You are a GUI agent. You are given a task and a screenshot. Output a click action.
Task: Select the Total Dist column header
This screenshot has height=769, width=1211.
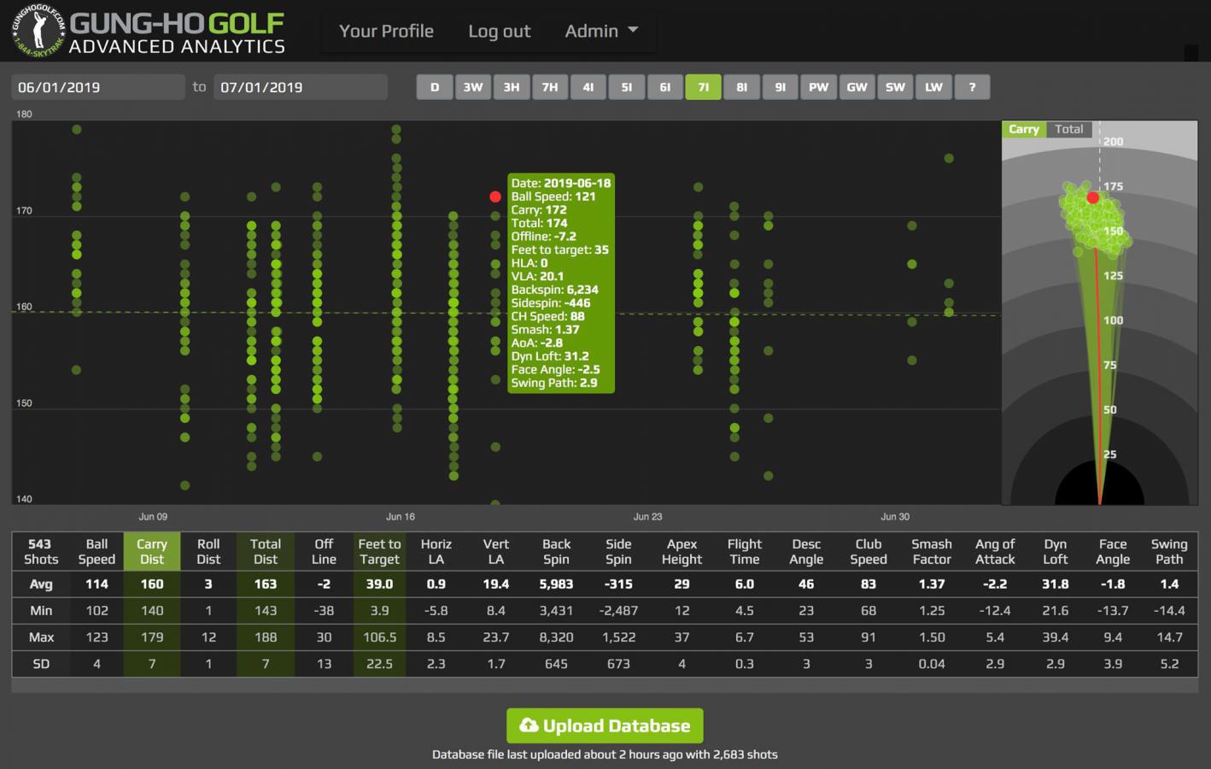coord(266,551)
